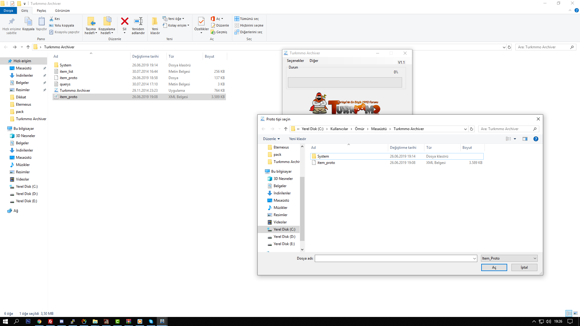Click the Kes scissors icon

(51, 19)
